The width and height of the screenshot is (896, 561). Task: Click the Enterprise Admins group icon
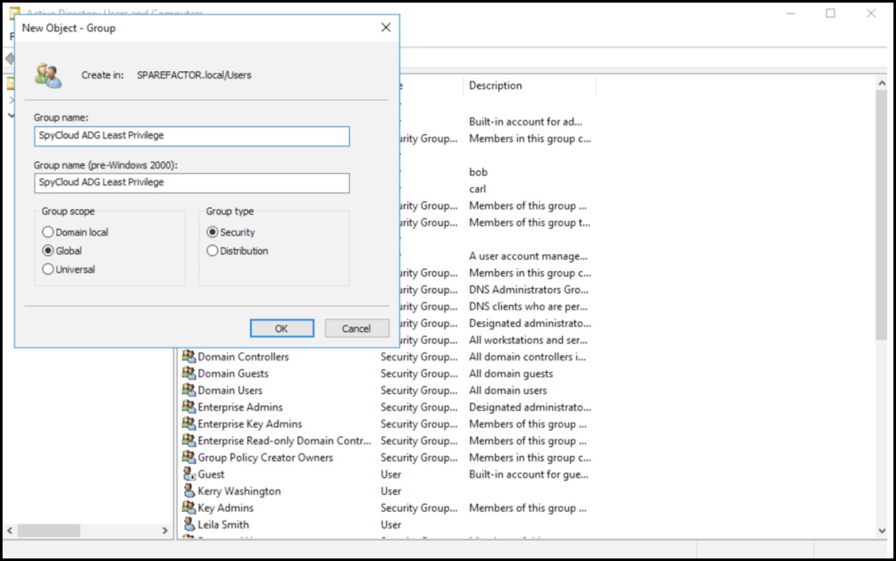(x=188, y=407)
